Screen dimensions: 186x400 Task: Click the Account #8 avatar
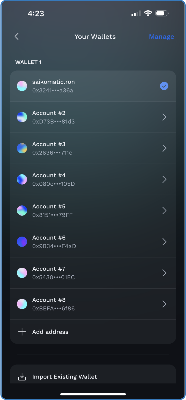22,304
